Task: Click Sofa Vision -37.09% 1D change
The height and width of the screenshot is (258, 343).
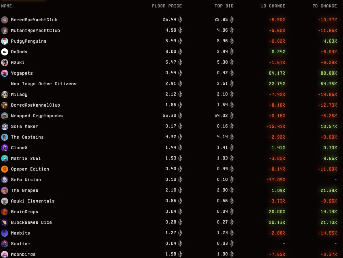Action: [x=276, y=180]
